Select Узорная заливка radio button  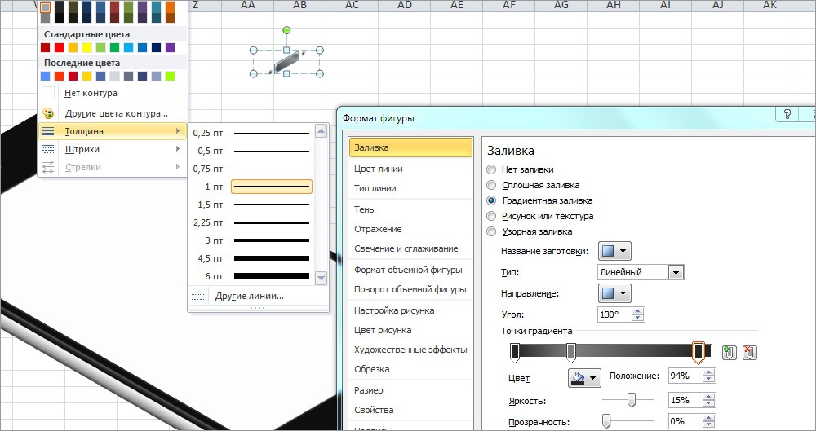(x=490, y=231)
